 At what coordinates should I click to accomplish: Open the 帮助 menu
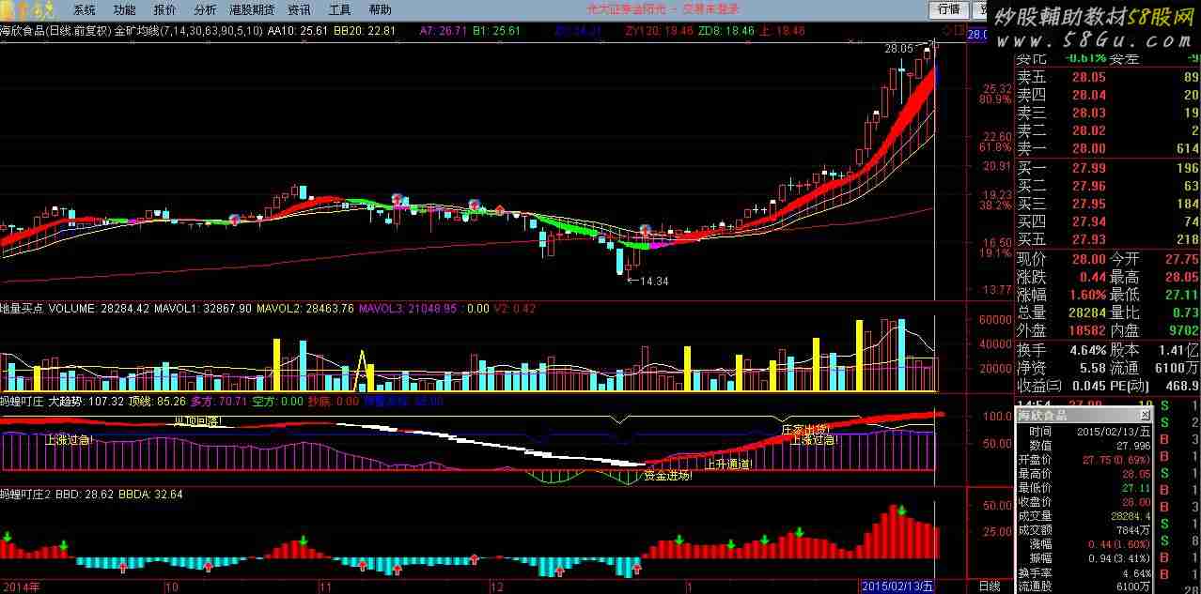click(x=380, y=10)
